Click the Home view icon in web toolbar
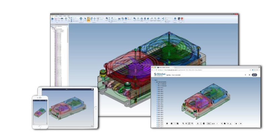This screenshot has height=134, width=275. pyautogui.click(x=167, y=124)
